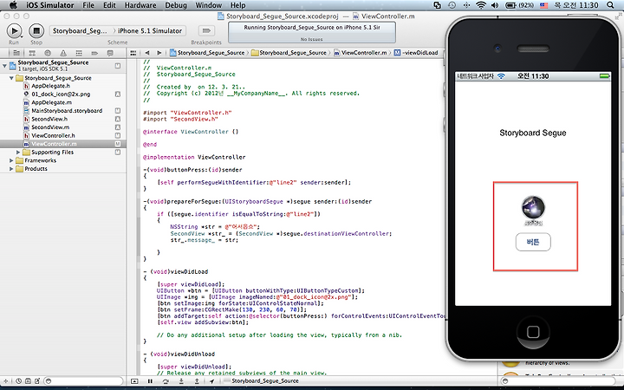Open Spotlight search in menu bar
This screenshot has width=624, height=390.
click(x=610, y=5)
